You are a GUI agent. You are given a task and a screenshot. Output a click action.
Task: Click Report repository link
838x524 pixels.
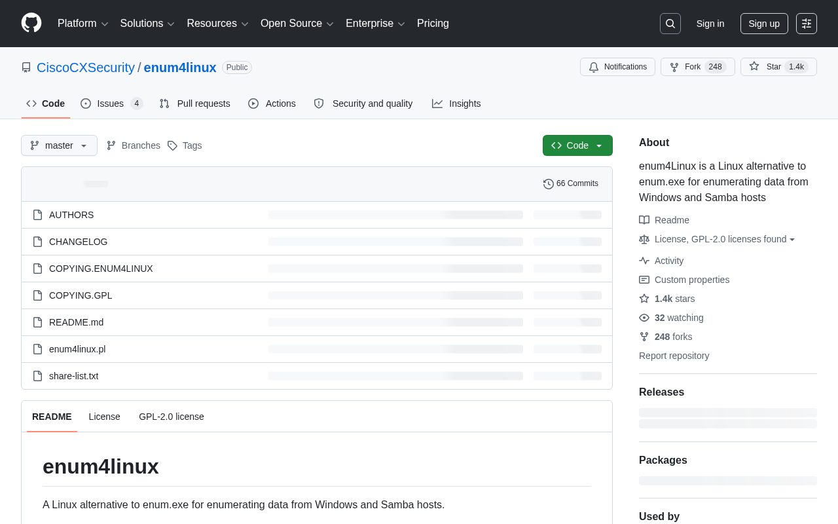[674, 356]
